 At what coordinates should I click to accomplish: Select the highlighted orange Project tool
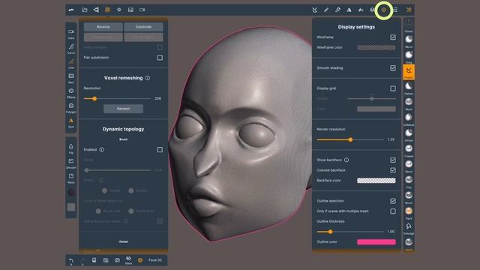pyautogui.click(x=409, y=72)
